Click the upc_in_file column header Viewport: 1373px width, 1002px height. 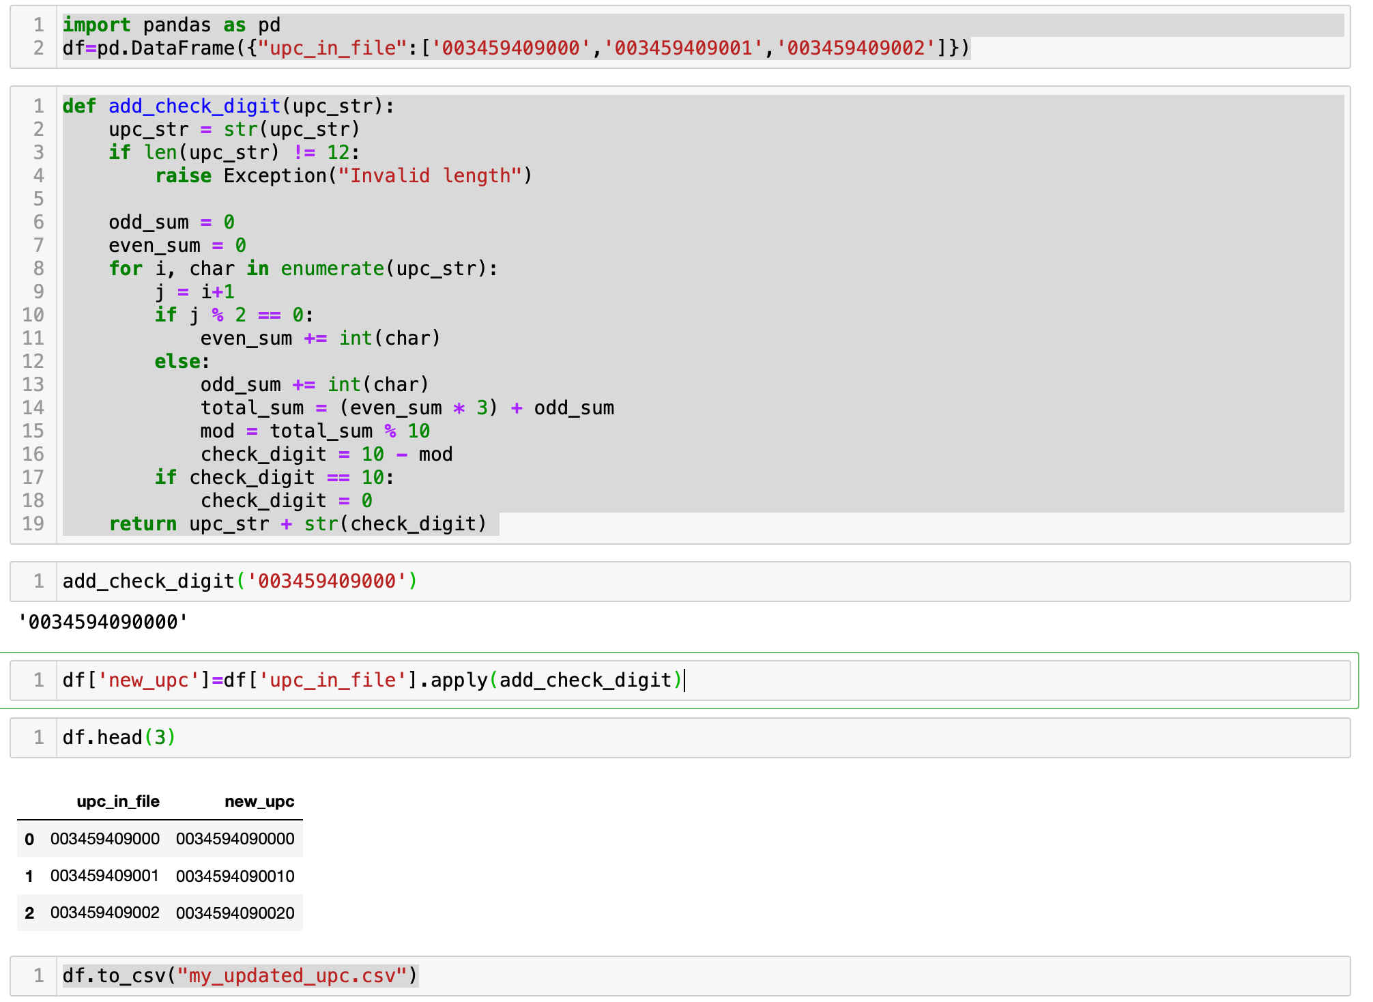point(118,801)
